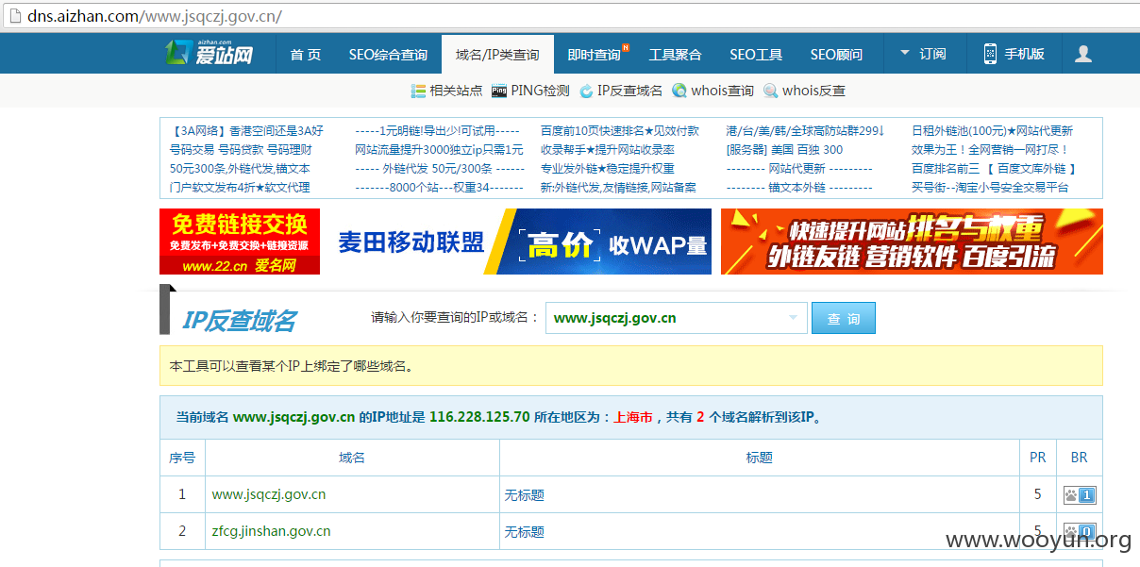Click IP address 116.228.125.70 text
1140x567 pixels.
[x=479, y=416]
